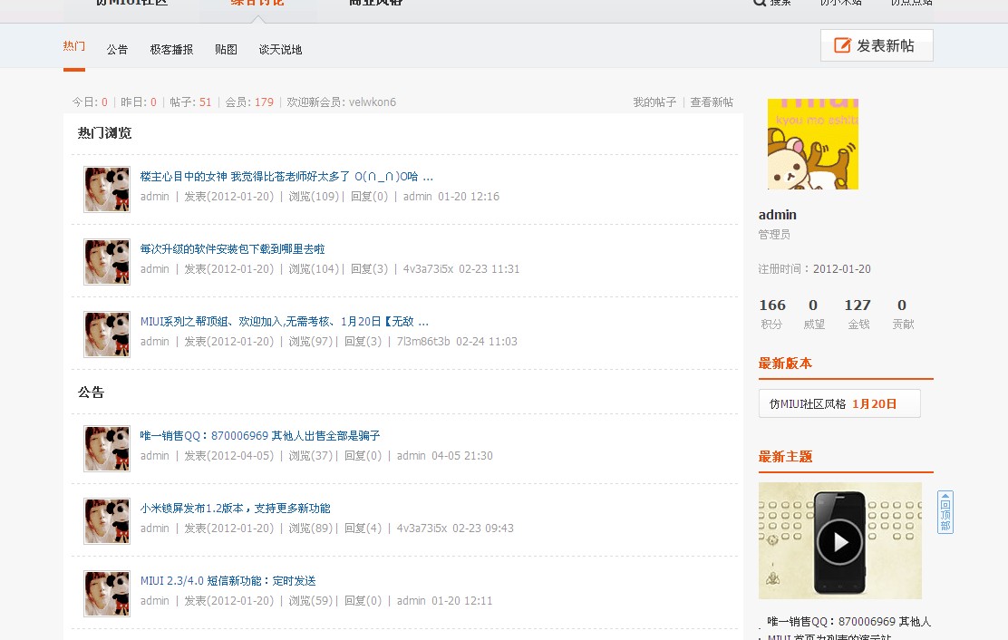Click the 127 金钱 money stat
1008x640 pixels.
tap(858, 314)
